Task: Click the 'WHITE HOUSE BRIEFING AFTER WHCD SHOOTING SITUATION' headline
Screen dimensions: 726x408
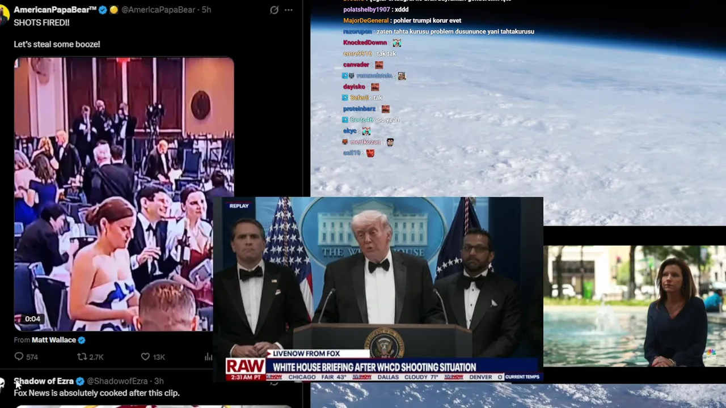Action: pyautogui.click(x=374, y=367)
